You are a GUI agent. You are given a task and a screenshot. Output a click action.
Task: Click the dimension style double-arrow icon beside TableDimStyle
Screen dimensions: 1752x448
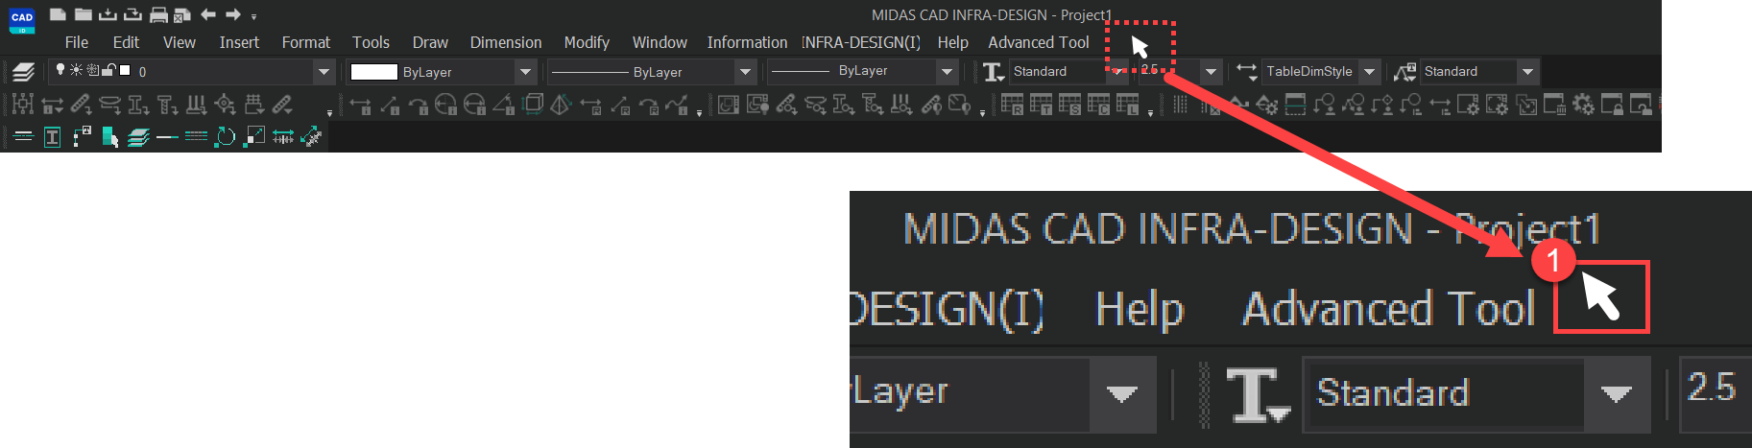[x=1246, y=71]
